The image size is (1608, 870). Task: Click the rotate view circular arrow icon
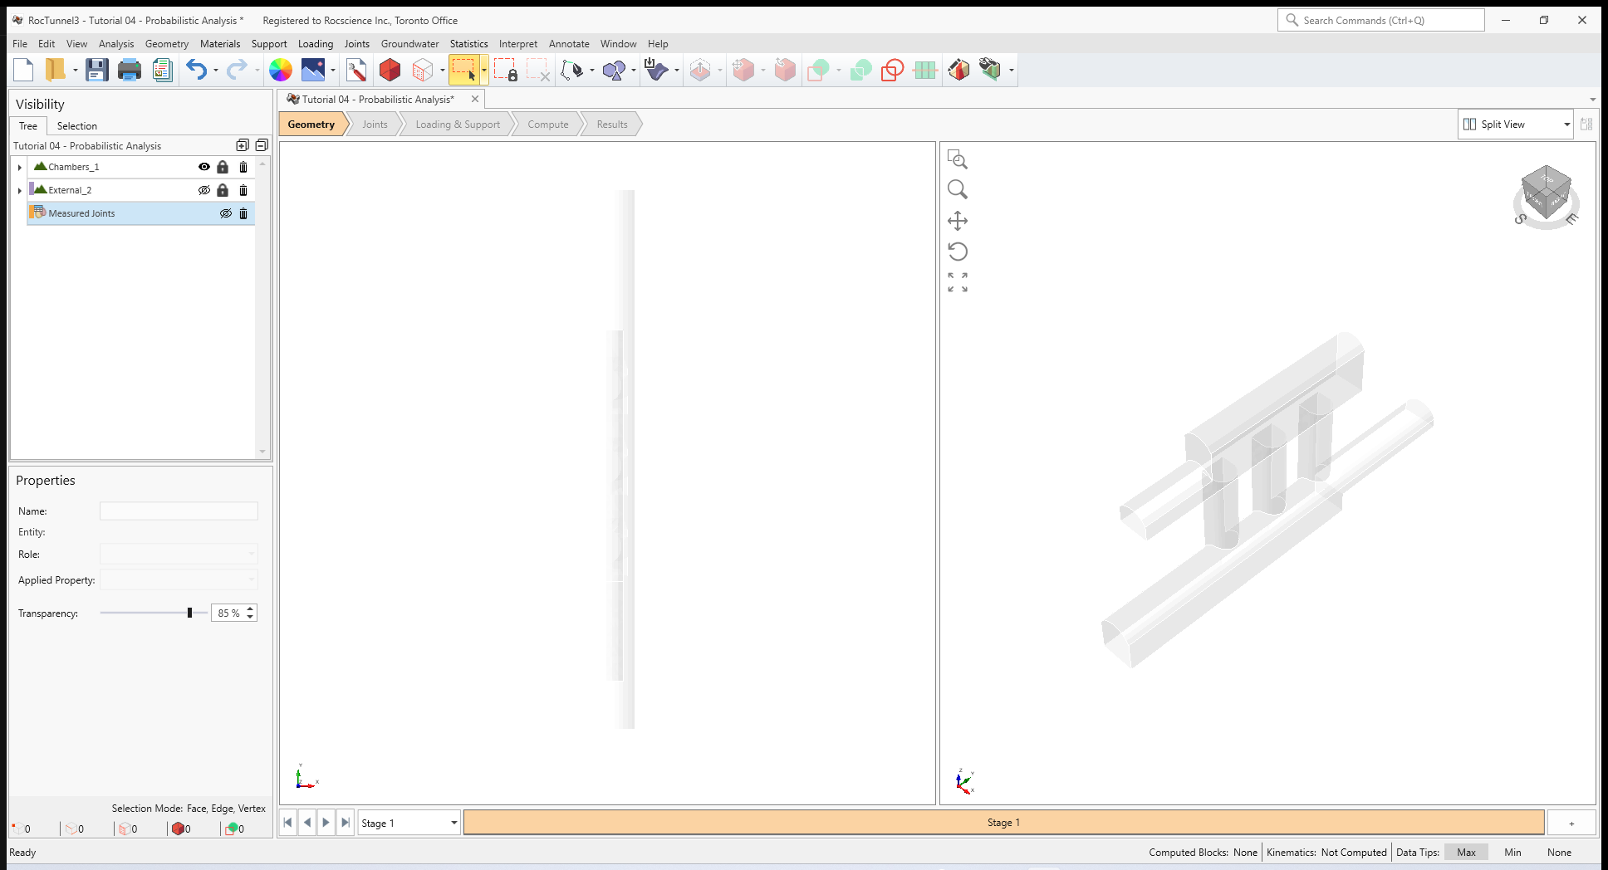[x=958, y=252]
